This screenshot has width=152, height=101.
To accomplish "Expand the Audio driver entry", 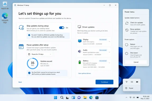I will point(109,52).
